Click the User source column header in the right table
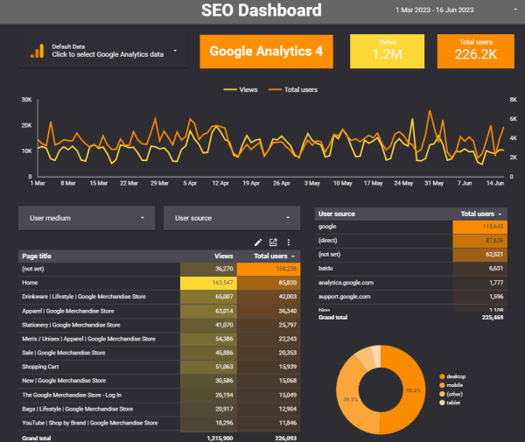This screenshot has width=525, height=442. click(337, 214)
